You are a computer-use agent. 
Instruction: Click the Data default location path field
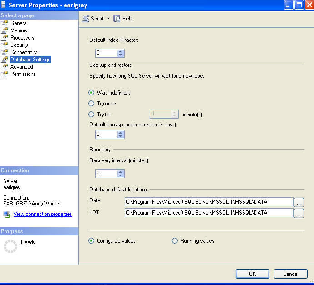coord(209,202)
